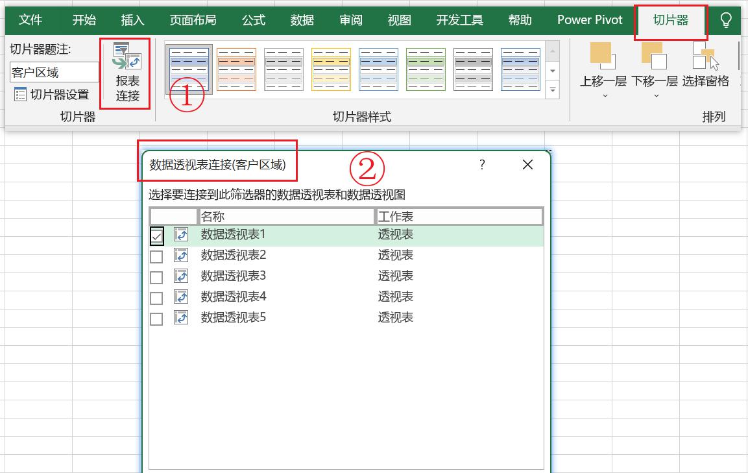Apply the light blue slicer style fifth in gallery
The image size is (748, 473).
click(378, 69)
